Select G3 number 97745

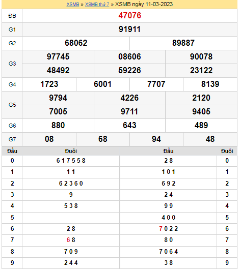(x=58, y=56)
